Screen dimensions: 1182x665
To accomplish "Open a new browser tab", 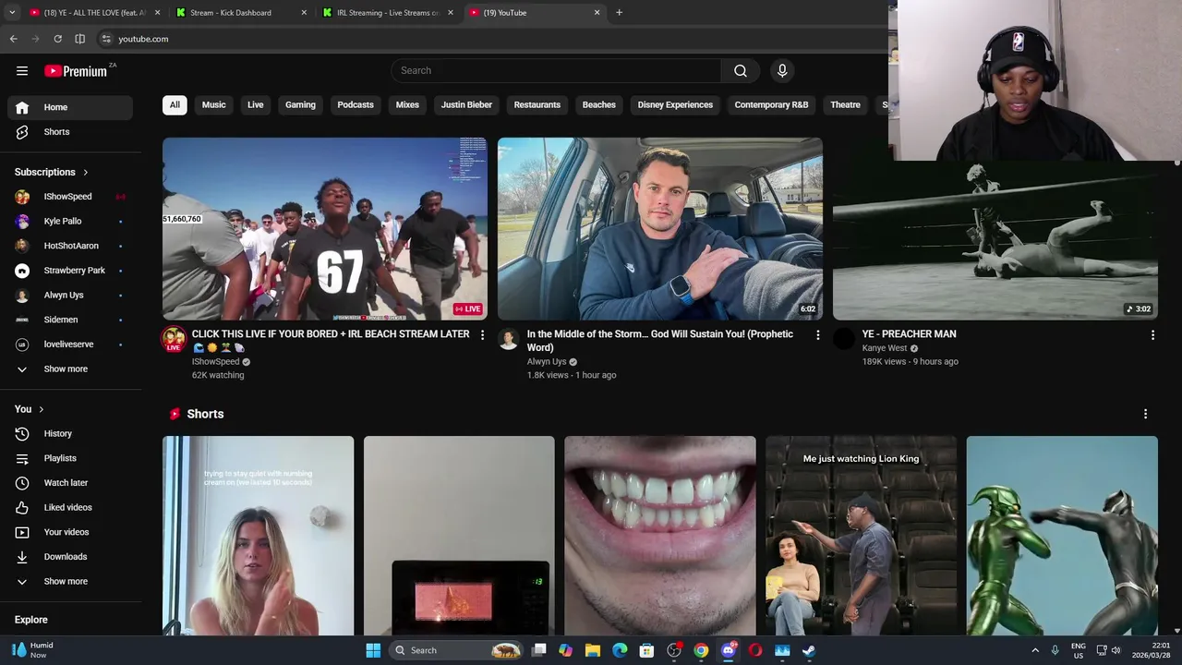I will pos(619,13).
